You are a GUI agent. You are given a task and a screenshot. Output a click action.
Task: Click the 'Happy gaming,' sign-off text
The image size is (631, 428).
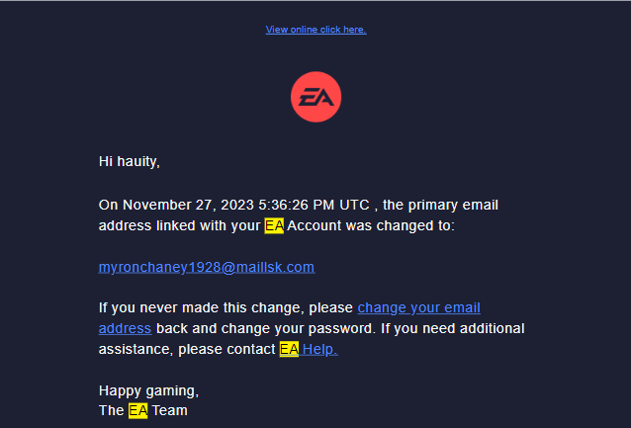point(148,390)
